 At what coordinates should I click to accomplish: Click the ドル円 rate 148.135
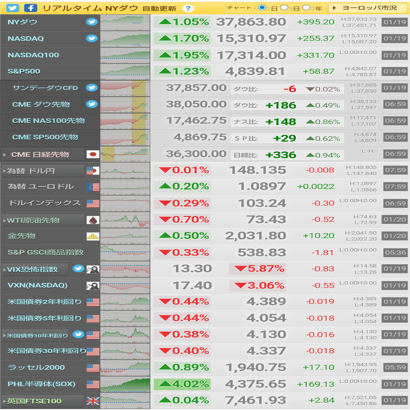click(258, 170)
